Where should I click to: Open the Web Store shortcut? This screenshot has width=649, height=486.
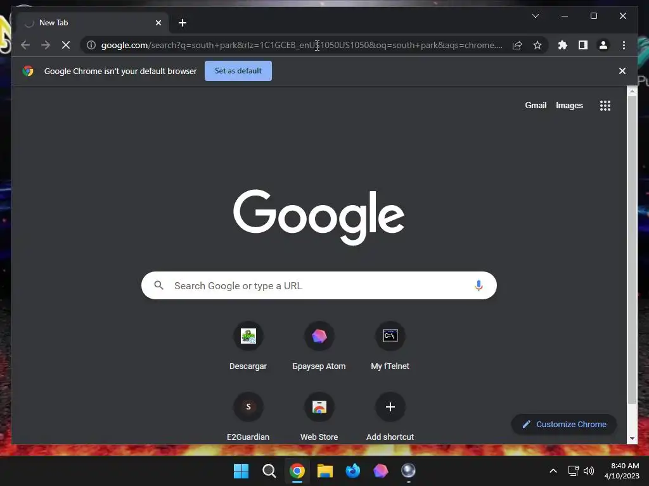[319, 418]
